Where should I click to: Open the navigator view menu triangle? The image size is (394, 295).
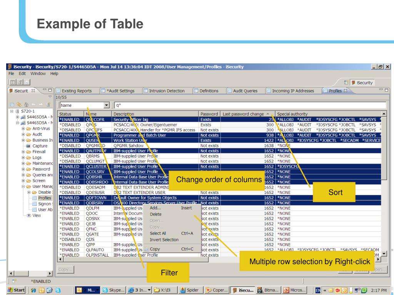pyautogui.click(x=50, y=96)
